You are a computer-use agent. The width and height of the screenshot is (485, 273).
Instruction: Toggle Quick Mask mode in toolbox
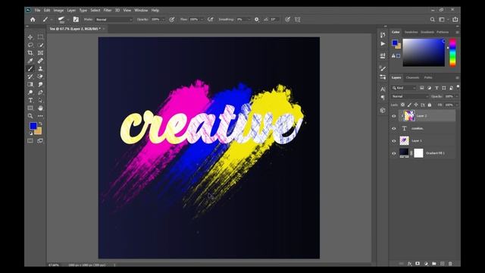pos(30,141)
